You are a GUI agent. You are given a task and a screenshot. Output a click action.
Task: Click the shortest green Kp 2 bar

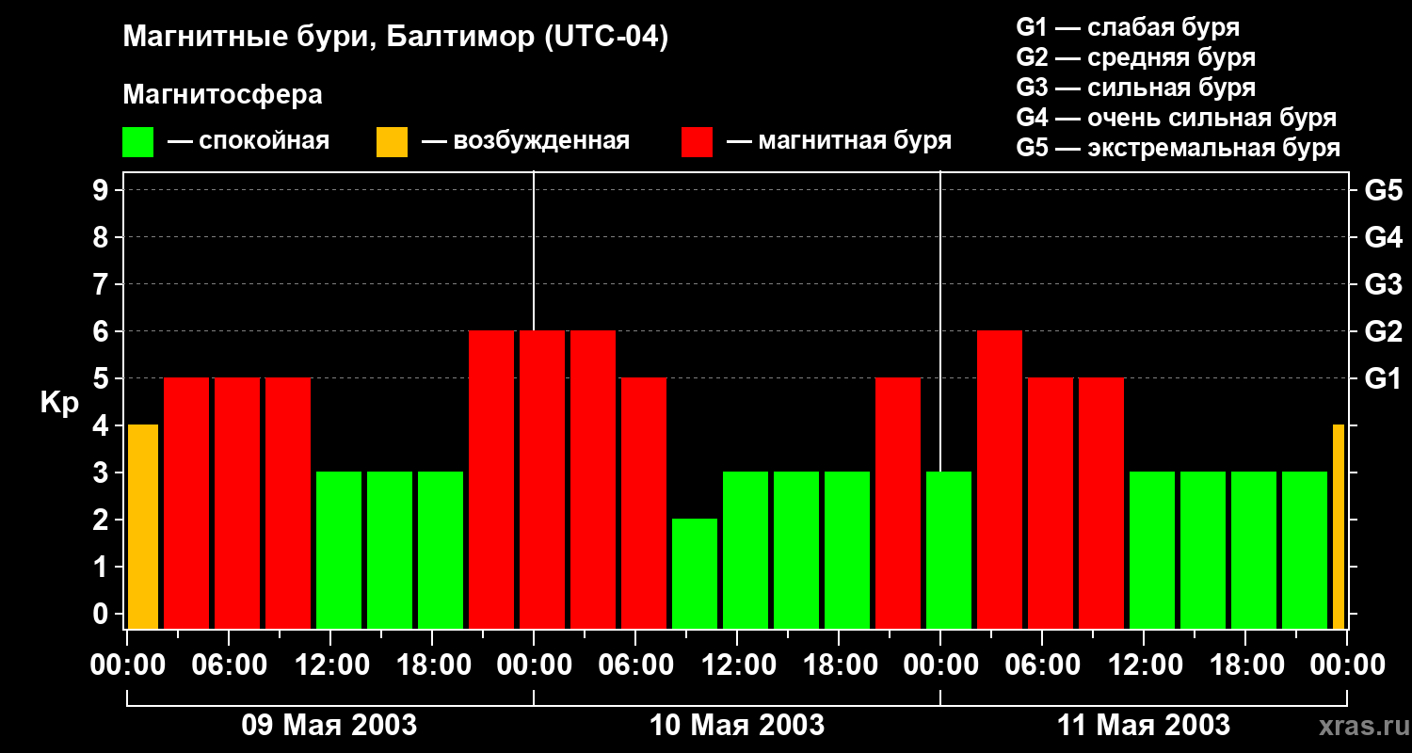coord(695,573)
